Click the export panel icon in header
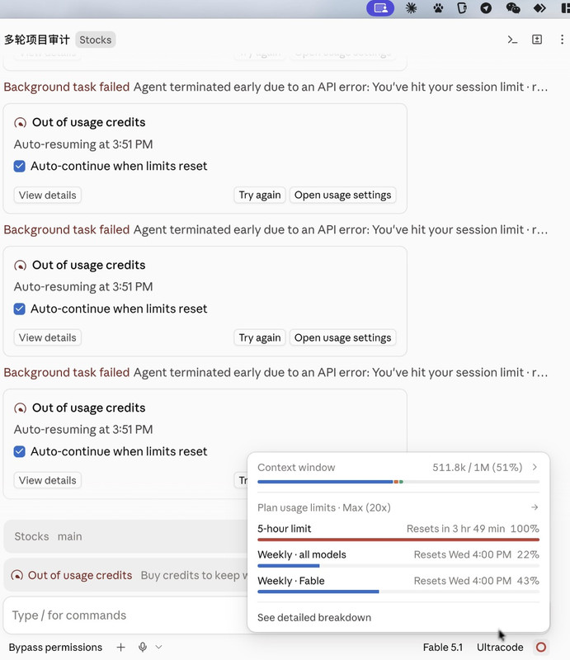This screenshot has width=570, height=660. pos(537,40)
